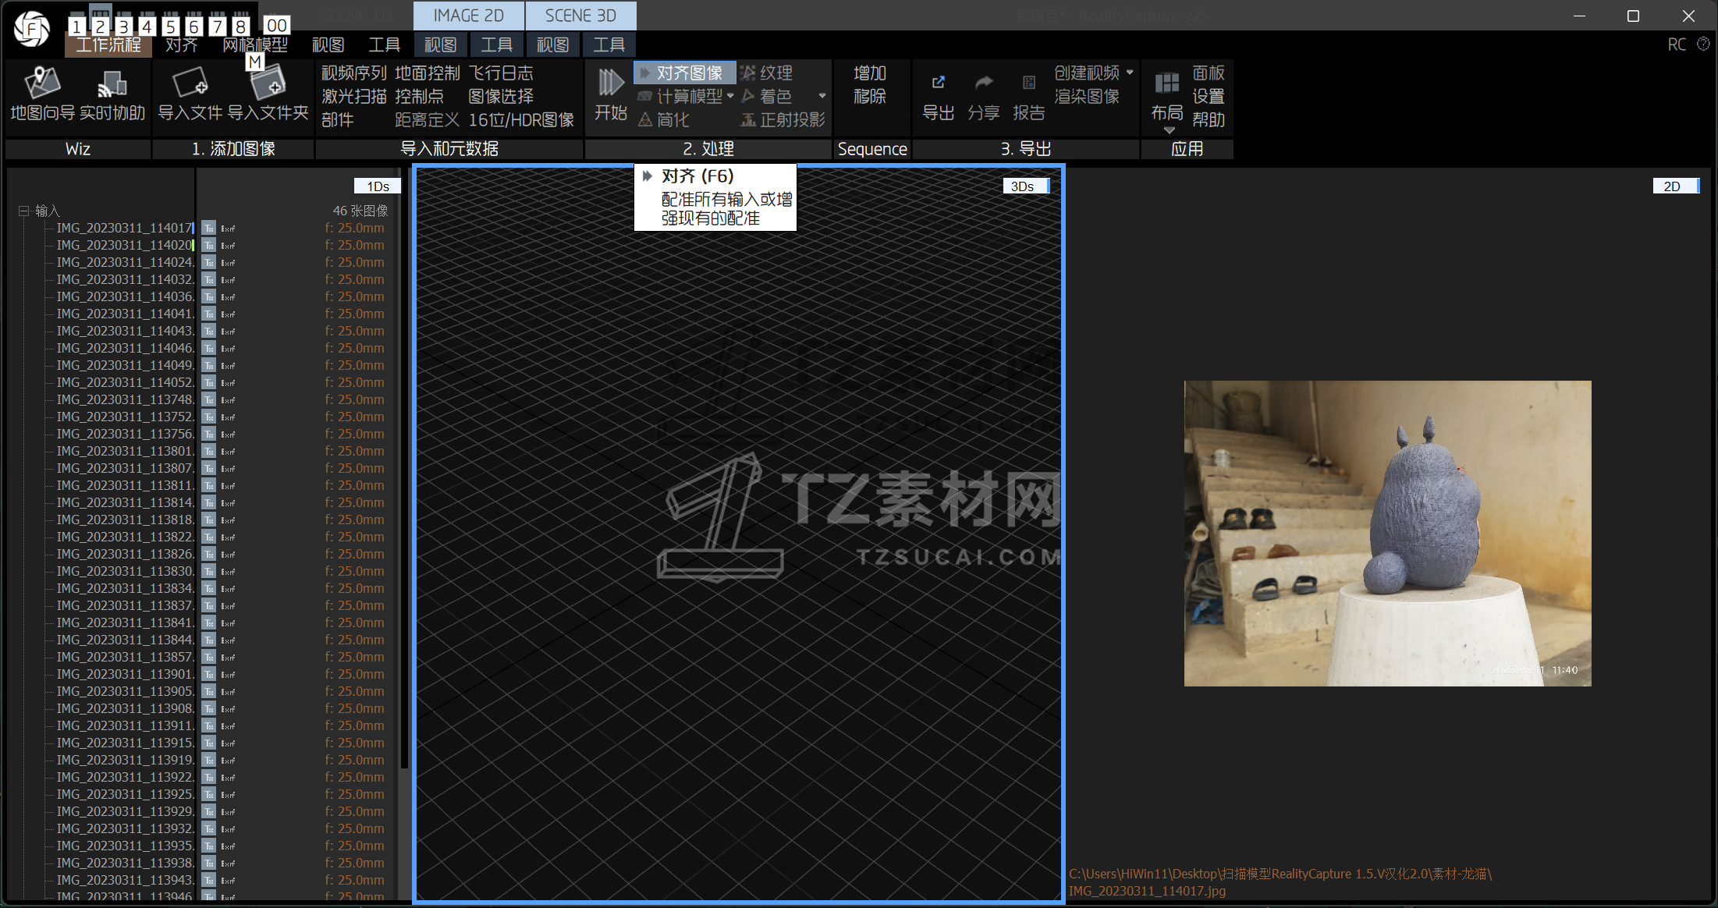Click the 激光扫描 laser scan button

pos(353,96)
